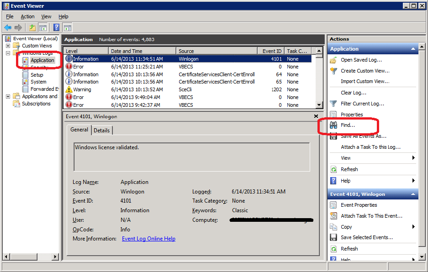Toggle Show/Hide Console Tree toolbar icon

tap(43, 28)
